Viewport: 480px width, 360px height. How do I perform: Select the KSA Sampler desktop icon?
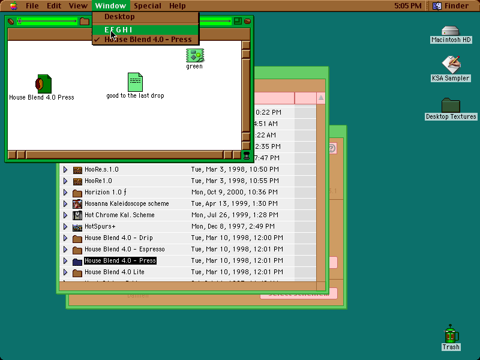pyautogui.click(x=451, y=65)
